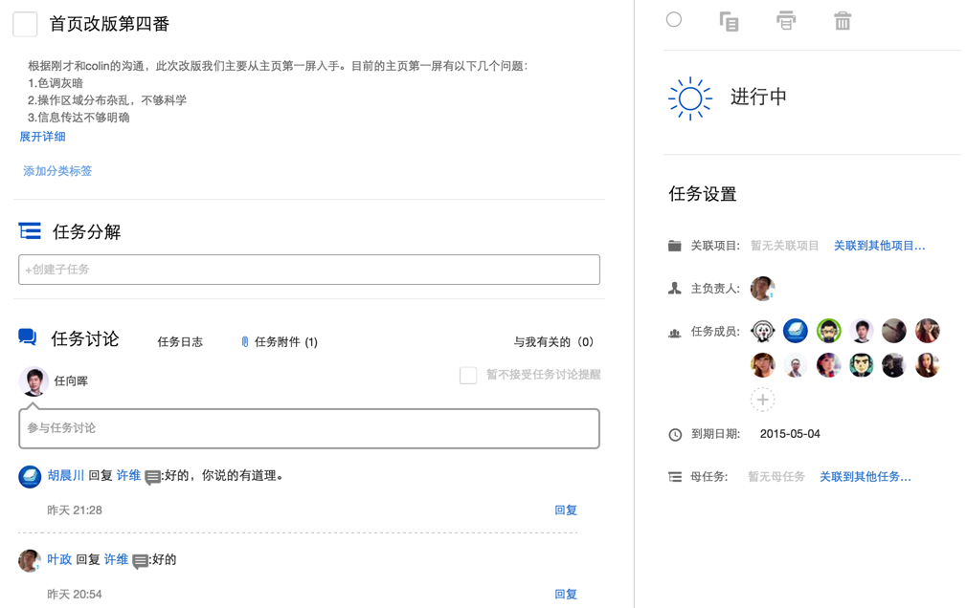This screenshot has width=967, height=608.
Task: Open the 进行中 status selector
Action: click(x=758, y=98)
